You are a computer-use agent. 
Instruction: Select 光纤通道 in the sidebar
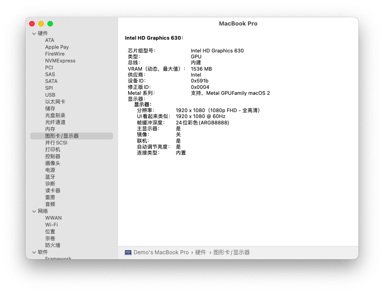55,122
